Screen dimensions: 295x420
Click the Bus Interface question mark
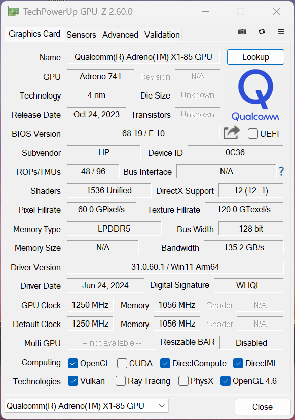[281, 171]
